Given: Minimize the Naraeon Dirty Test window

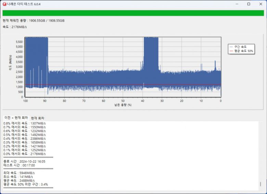Looking at the screenshot, I should [x=236, y=4].
